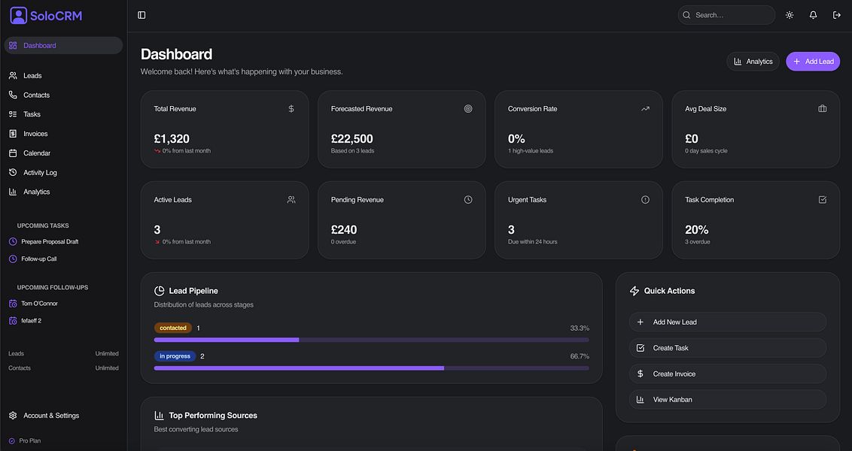Screen dimensions: 852x451
Task: Click the target icon on Forecasted Revenue
Action: pos(467,108)
